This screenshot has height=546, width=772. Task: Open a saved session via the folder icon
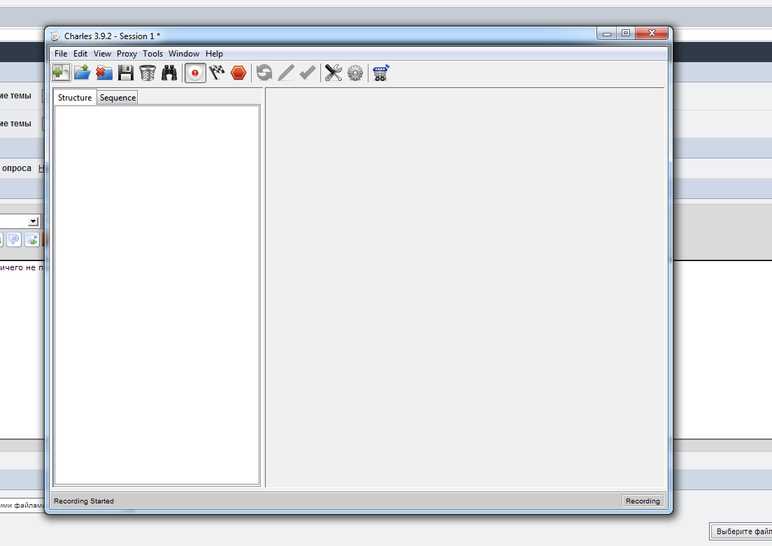click(83, 73)
